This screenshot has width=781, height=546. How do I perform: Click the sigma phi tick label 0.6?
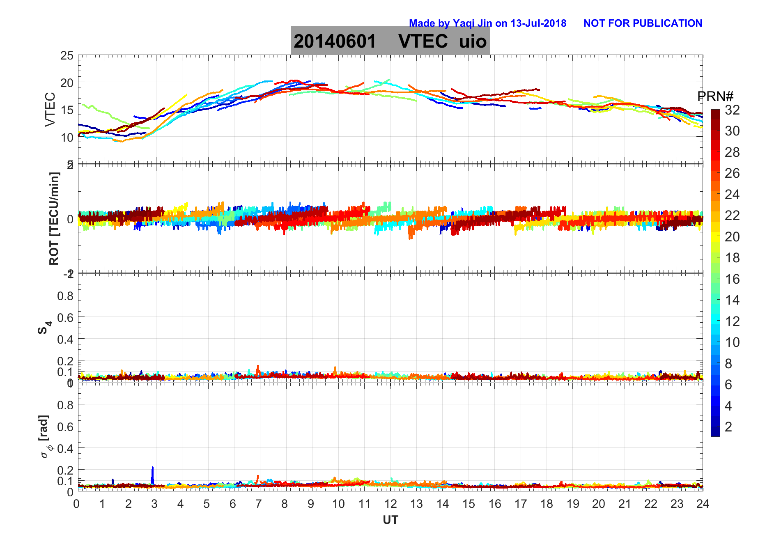65,427
